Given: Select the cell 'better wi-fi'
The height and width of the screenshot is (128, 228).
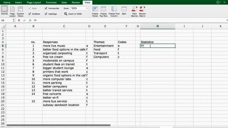Looking at the screenshot, I should pos(64,98).
